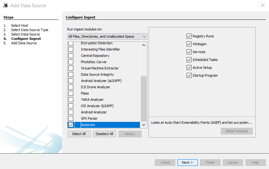The width and height of the screenshot is (269, 169).
Task: Select the Autoruns module row label
Action: coord(88,125)
